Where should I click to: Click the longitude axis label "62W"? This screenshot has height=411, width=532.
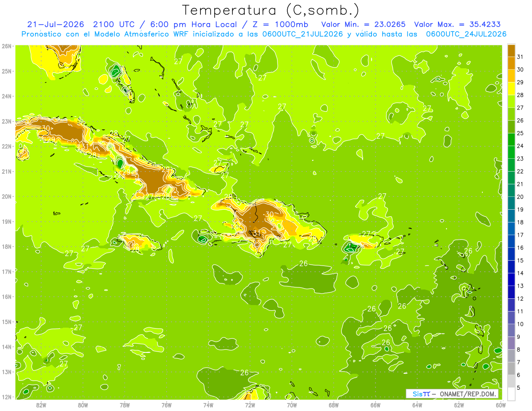[459, 405]
